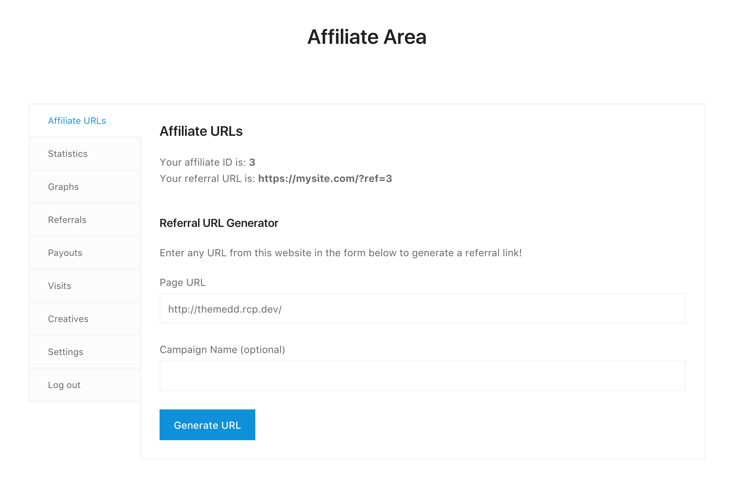Click the Affiliate Area page title
Image resolution: width=734 pixels, height=488 pixels.
pos(366,37)
